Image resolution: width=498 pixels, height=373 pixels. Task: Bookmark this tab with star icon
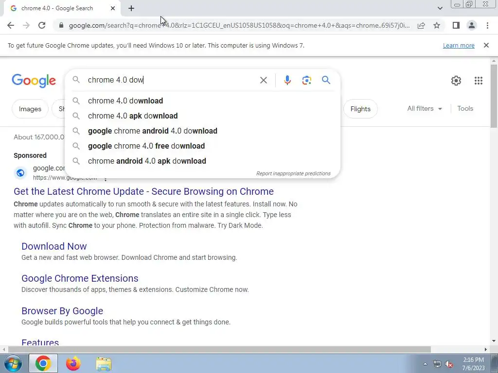click(437, 25)
